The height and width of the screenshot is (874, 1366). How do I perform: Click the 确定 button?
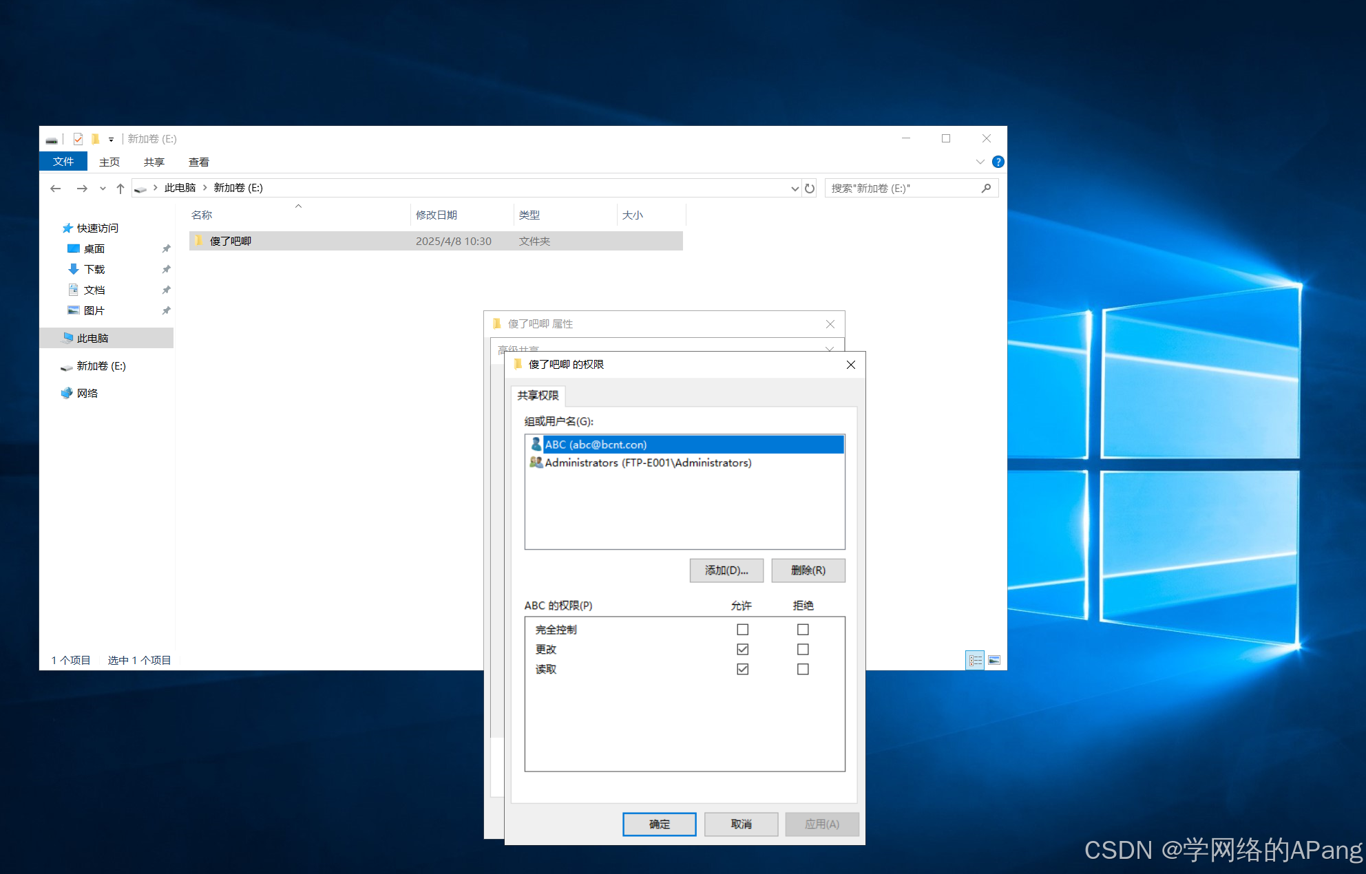659,824
